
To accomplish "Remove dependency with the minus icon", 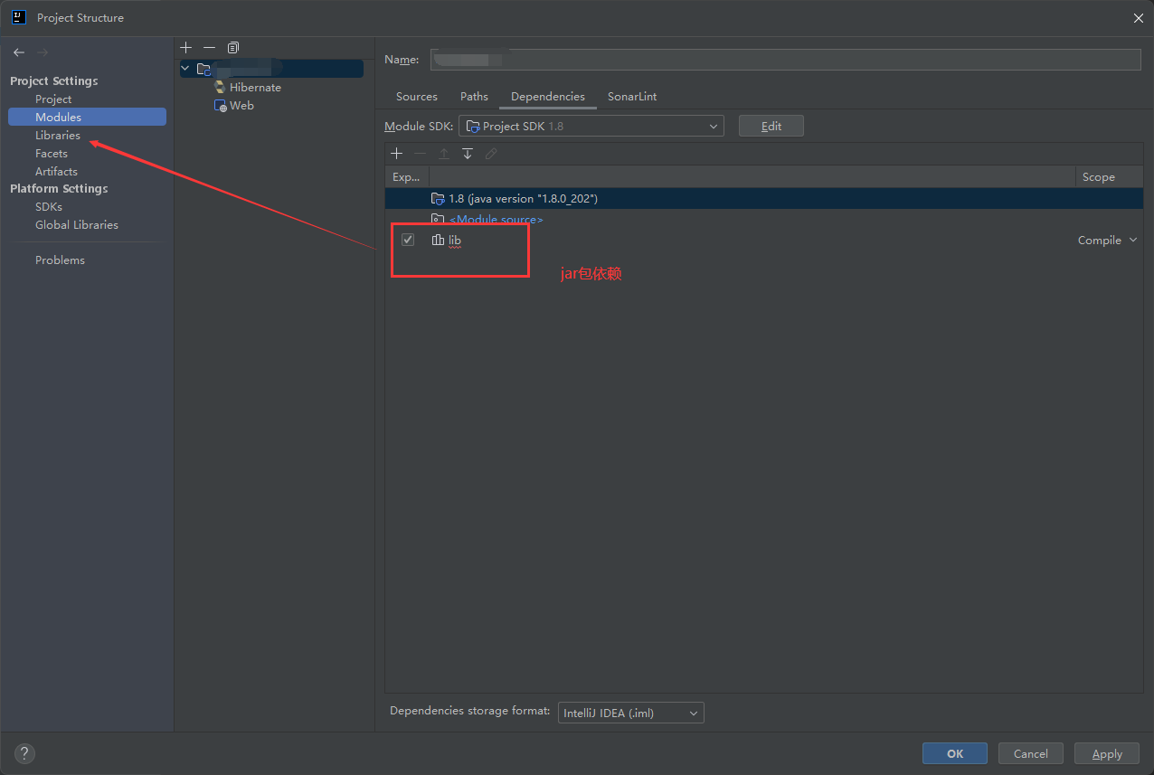I will pyautogui.click(x=420, y=154).
